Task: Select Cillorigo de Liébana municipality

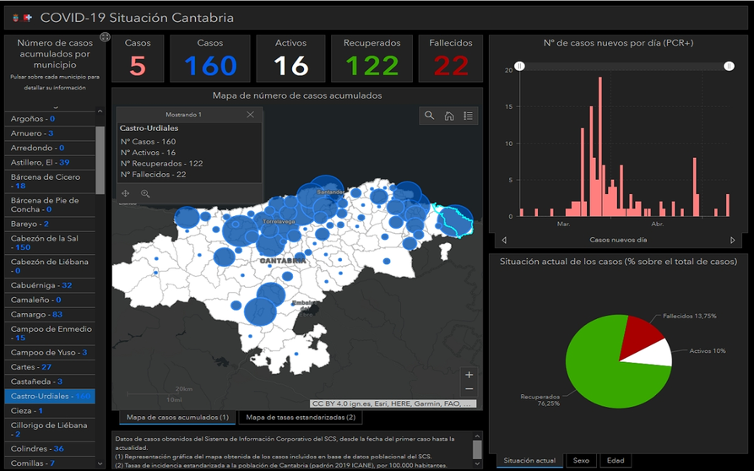Action: [x=50, y=429]
